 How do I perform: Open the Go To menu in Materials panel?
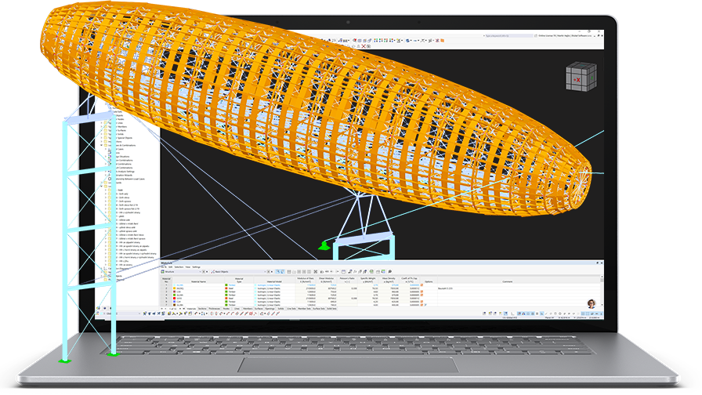click(164, 267)
